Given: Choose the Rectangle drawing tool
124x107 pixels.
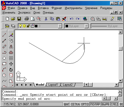Looking at the screenshot, I should click(4, 64).
